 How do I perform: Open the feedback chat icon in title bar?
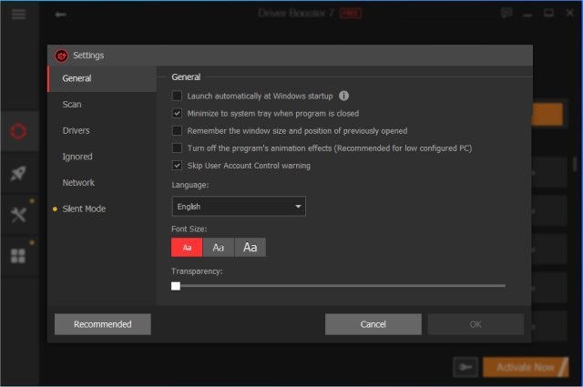point(506,14)
